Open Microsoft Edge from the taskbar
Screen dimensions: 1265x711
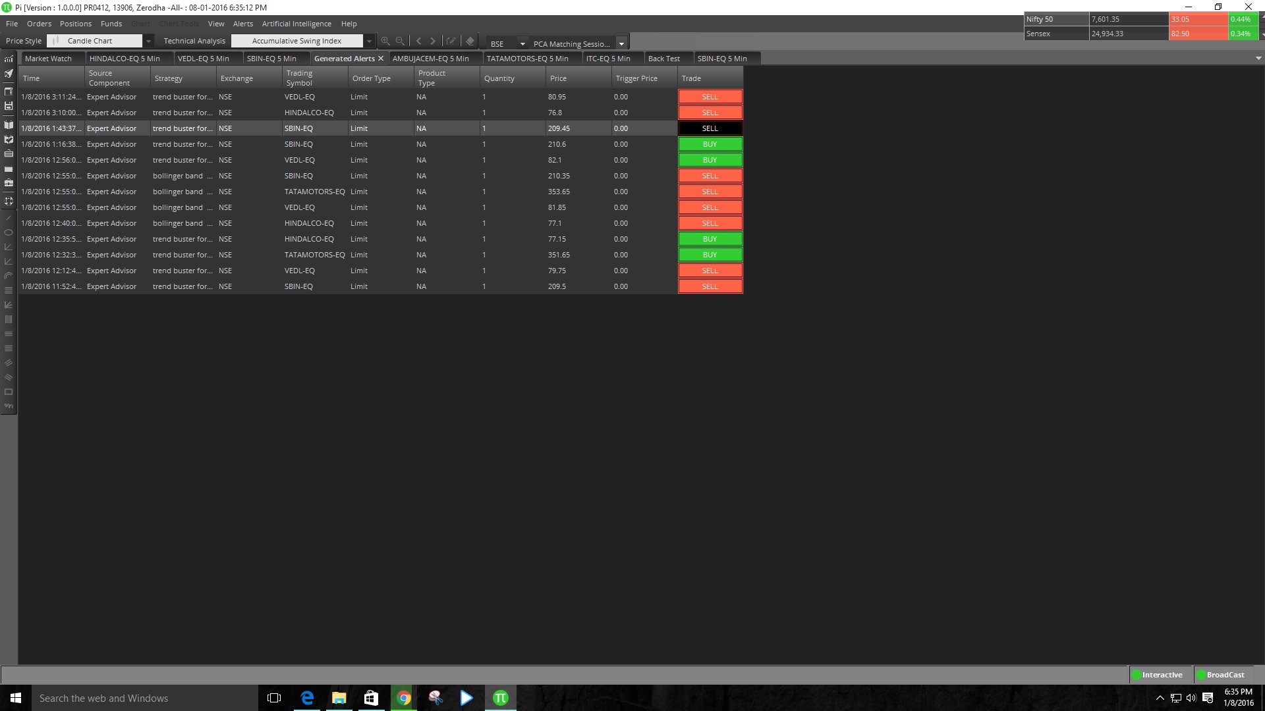[x=307, y=698]
